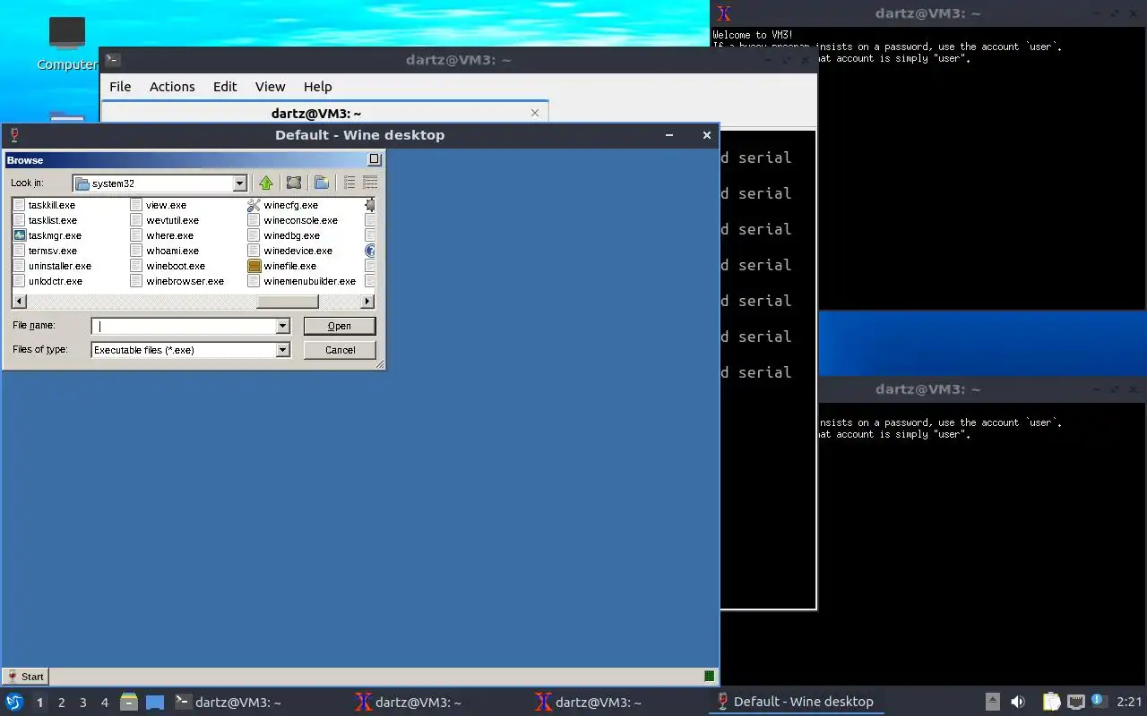Screen dimensions: 1147x716
Task: Select the winecfg.exe tools icon
Action: coord(254,205)
